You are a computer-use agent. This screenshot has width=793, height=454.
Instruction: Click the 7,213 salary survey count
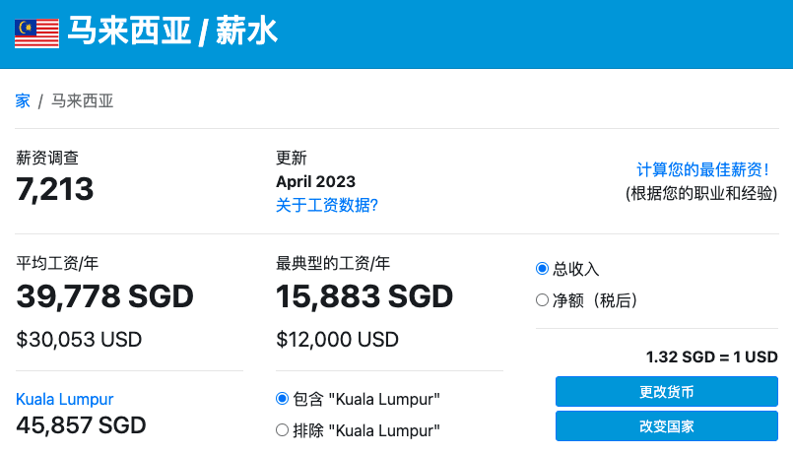55,189
